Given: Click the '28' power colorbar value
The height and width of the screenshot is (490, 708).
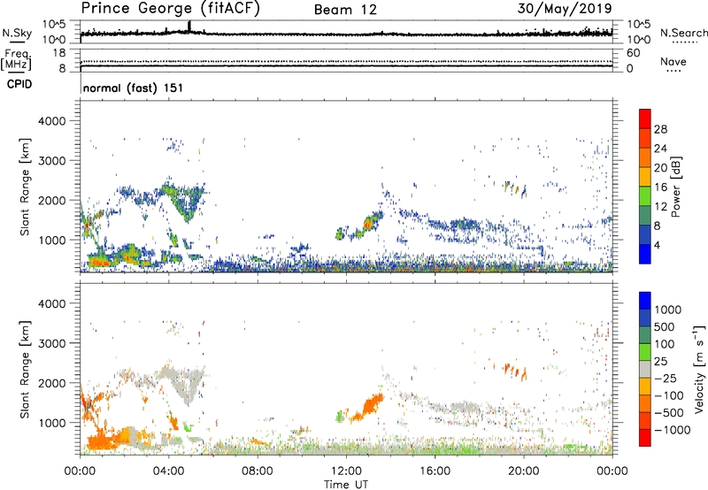Looking at the screenshot, I should tap(660, 129).
